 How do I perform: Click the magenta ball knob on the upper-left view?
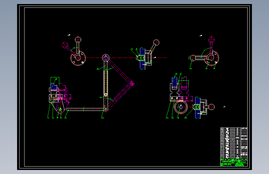pyautogui.click(x=65, y=45)
